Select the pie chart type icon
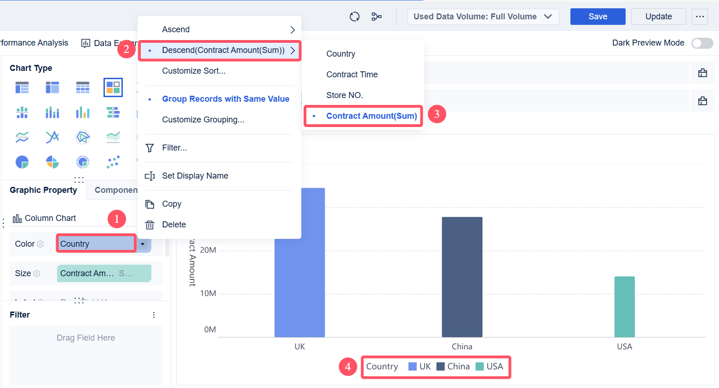Viewport: 719px width, 388px height. [x=22, y=162]
